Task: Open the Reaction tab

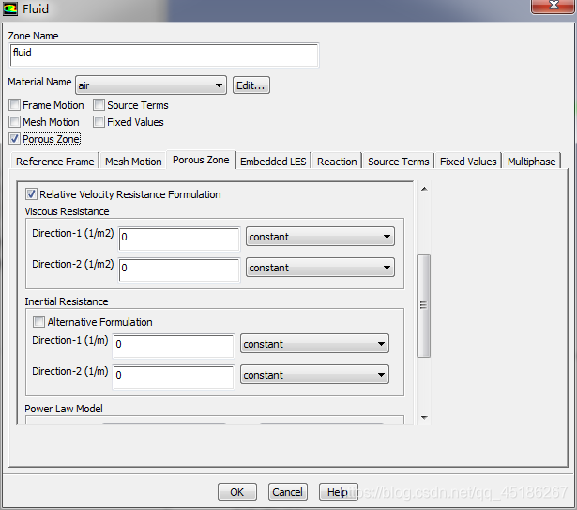Action: 337,162
